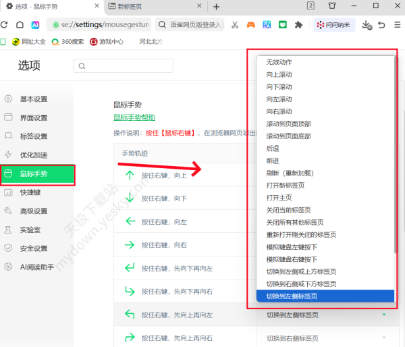This screenshot has width=405, height=347.
Task: Open the extensions puzzle icon
Action: pos(299,25)
